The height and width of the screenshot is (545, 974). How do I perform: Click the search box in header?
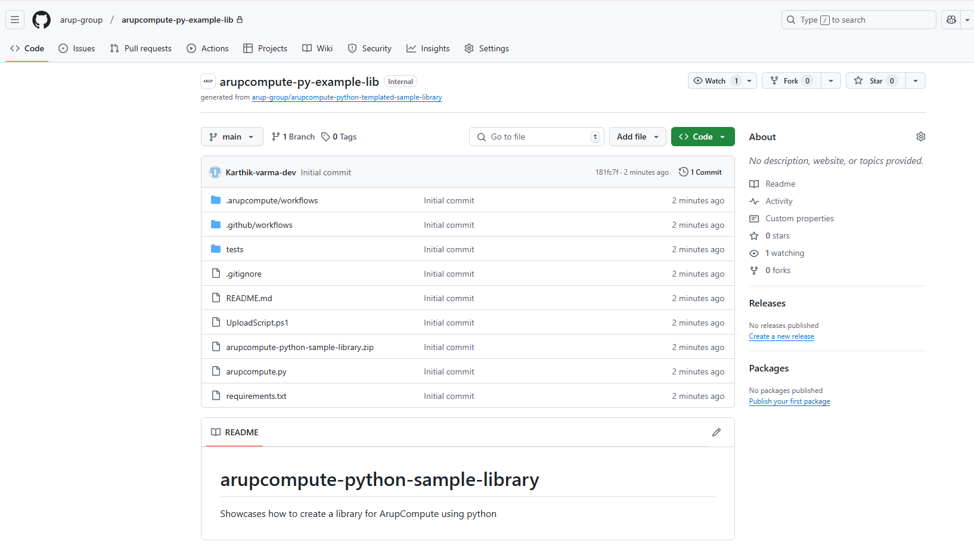pos(858,20)
